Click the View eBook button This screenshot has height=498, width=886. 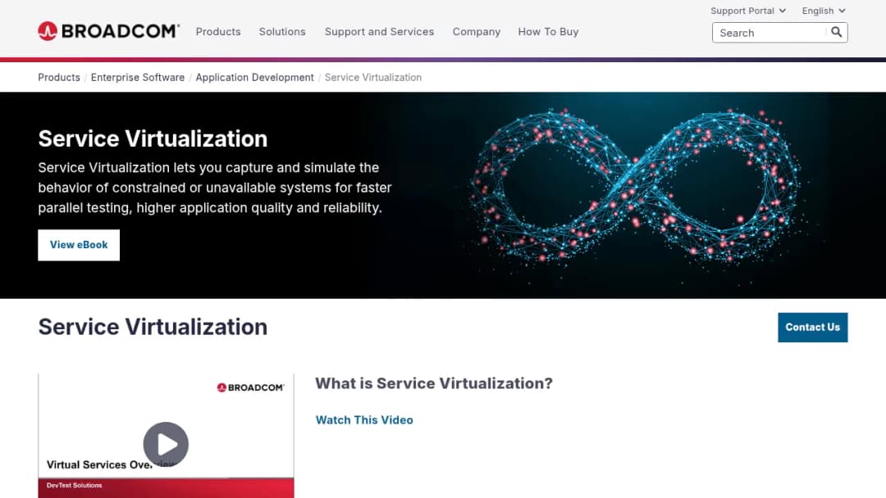coord(79,245)
